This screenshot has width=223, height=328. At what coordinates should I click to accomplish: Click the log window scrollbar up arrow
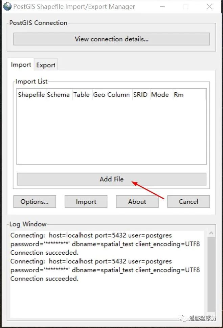coord(211,233)
